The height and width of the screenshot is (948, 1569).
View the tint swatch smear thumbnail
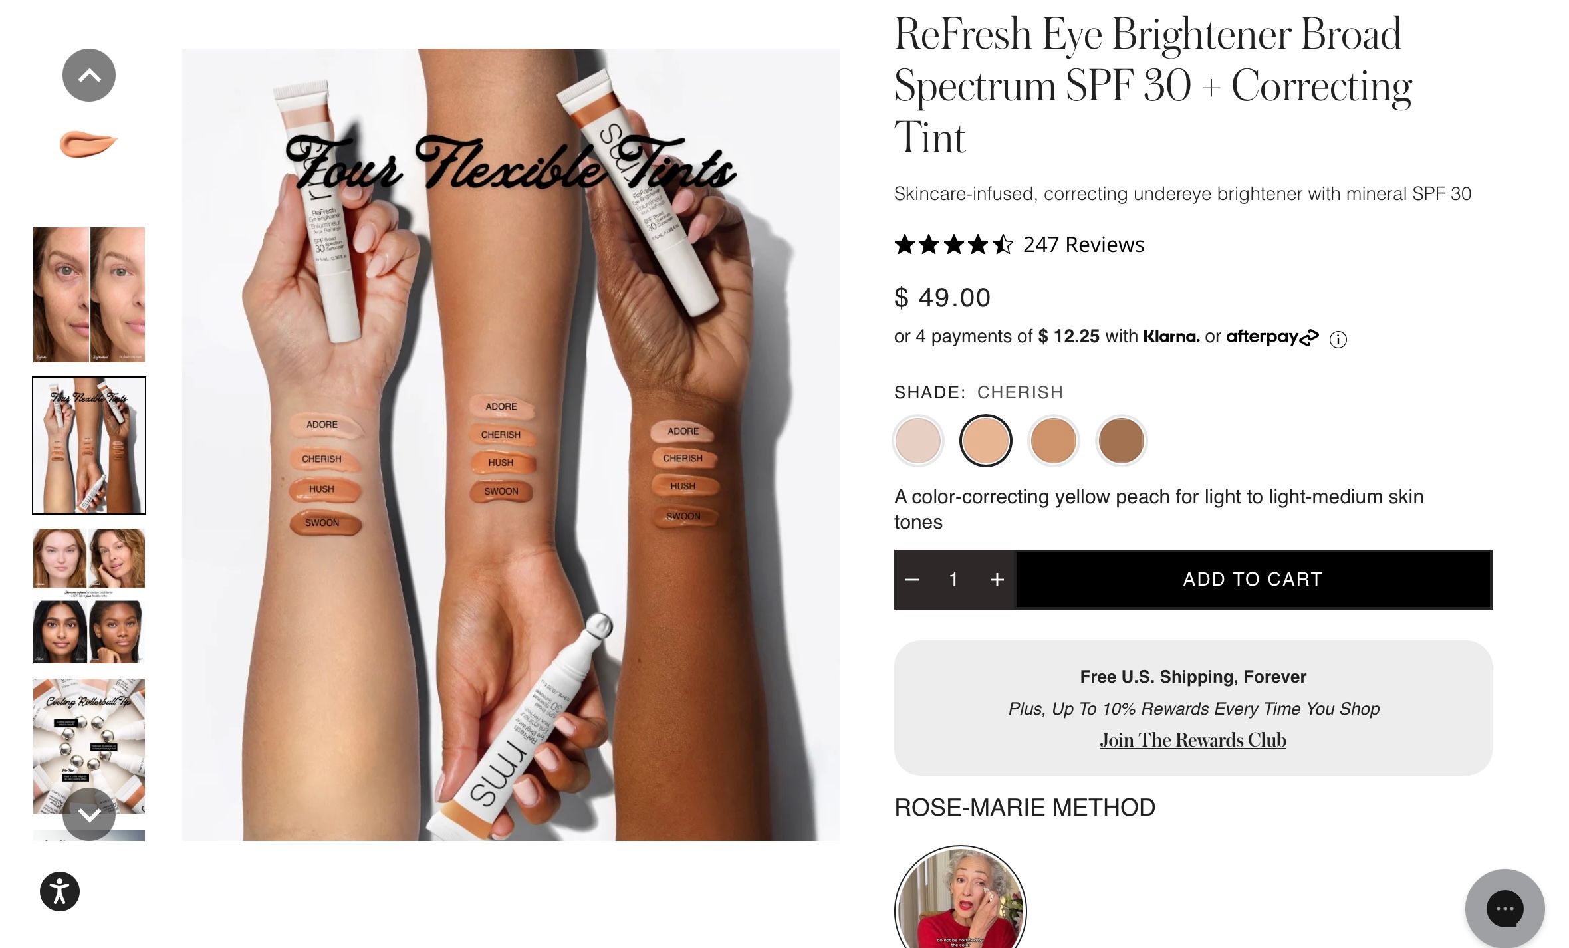tap(89, 144)
